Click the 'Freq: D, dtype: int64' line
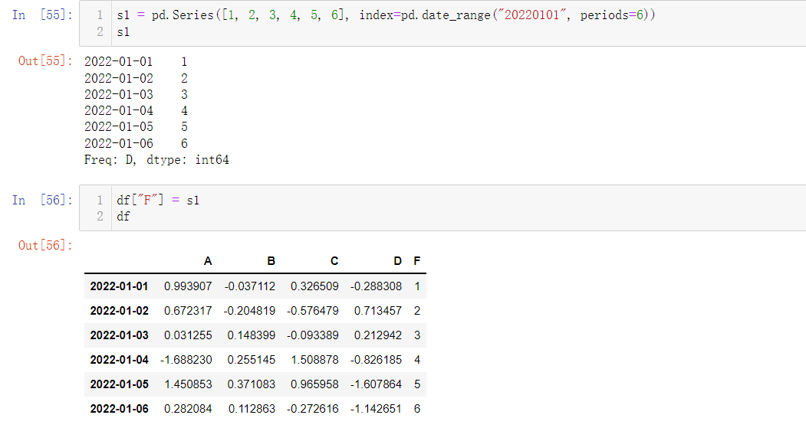 [x=156, y=159]
